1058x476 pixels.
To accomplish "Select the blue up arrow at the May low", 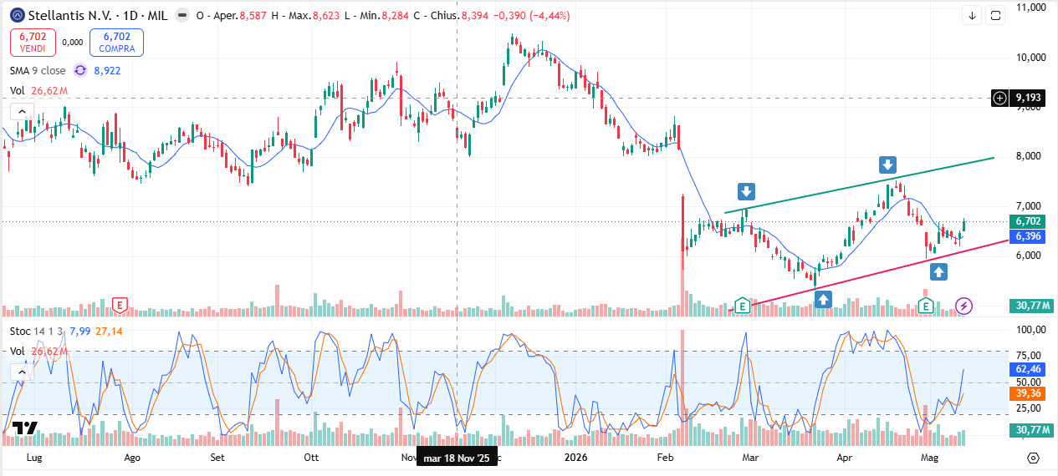I will click(938, 271).
